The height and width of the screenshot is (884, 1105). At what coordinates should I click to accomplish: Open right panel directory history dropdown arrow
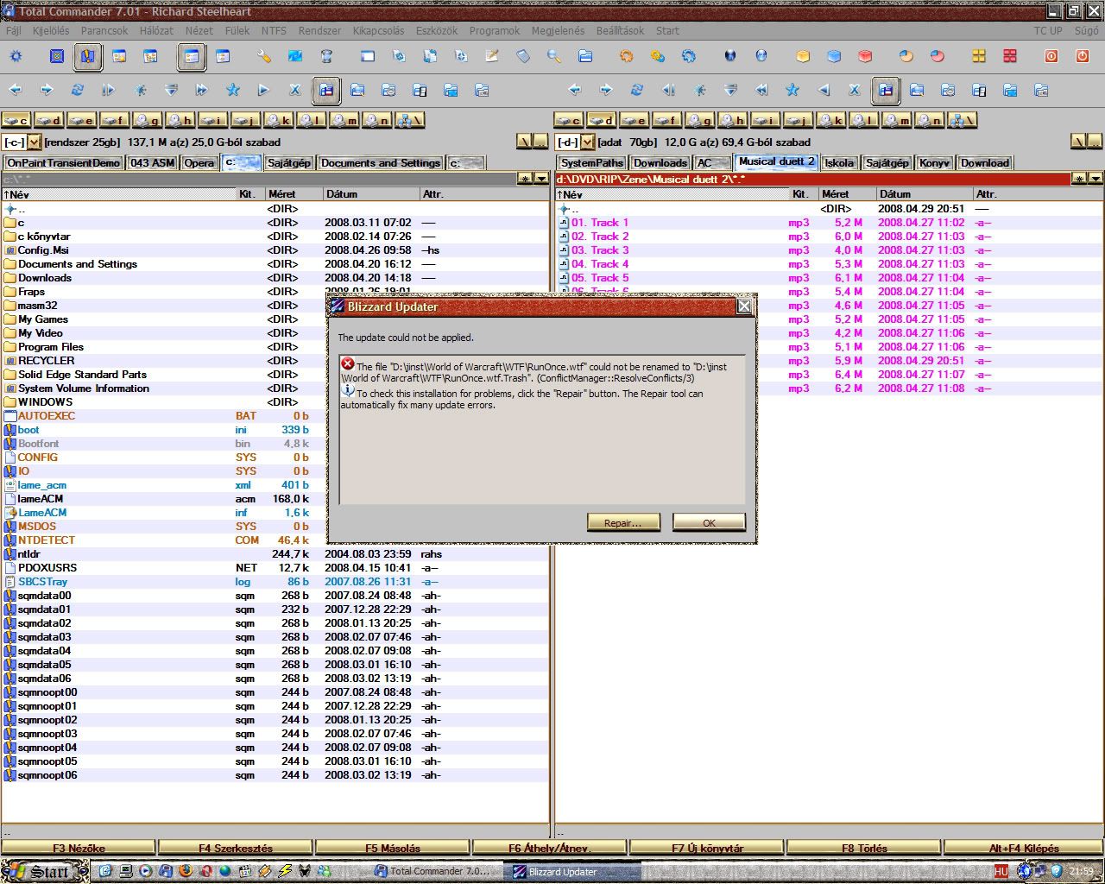coord(1096,179)
